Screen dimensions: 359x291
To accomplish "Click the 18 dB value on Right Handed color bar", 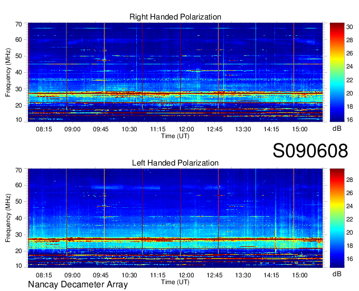I will [x=349, y=106].
